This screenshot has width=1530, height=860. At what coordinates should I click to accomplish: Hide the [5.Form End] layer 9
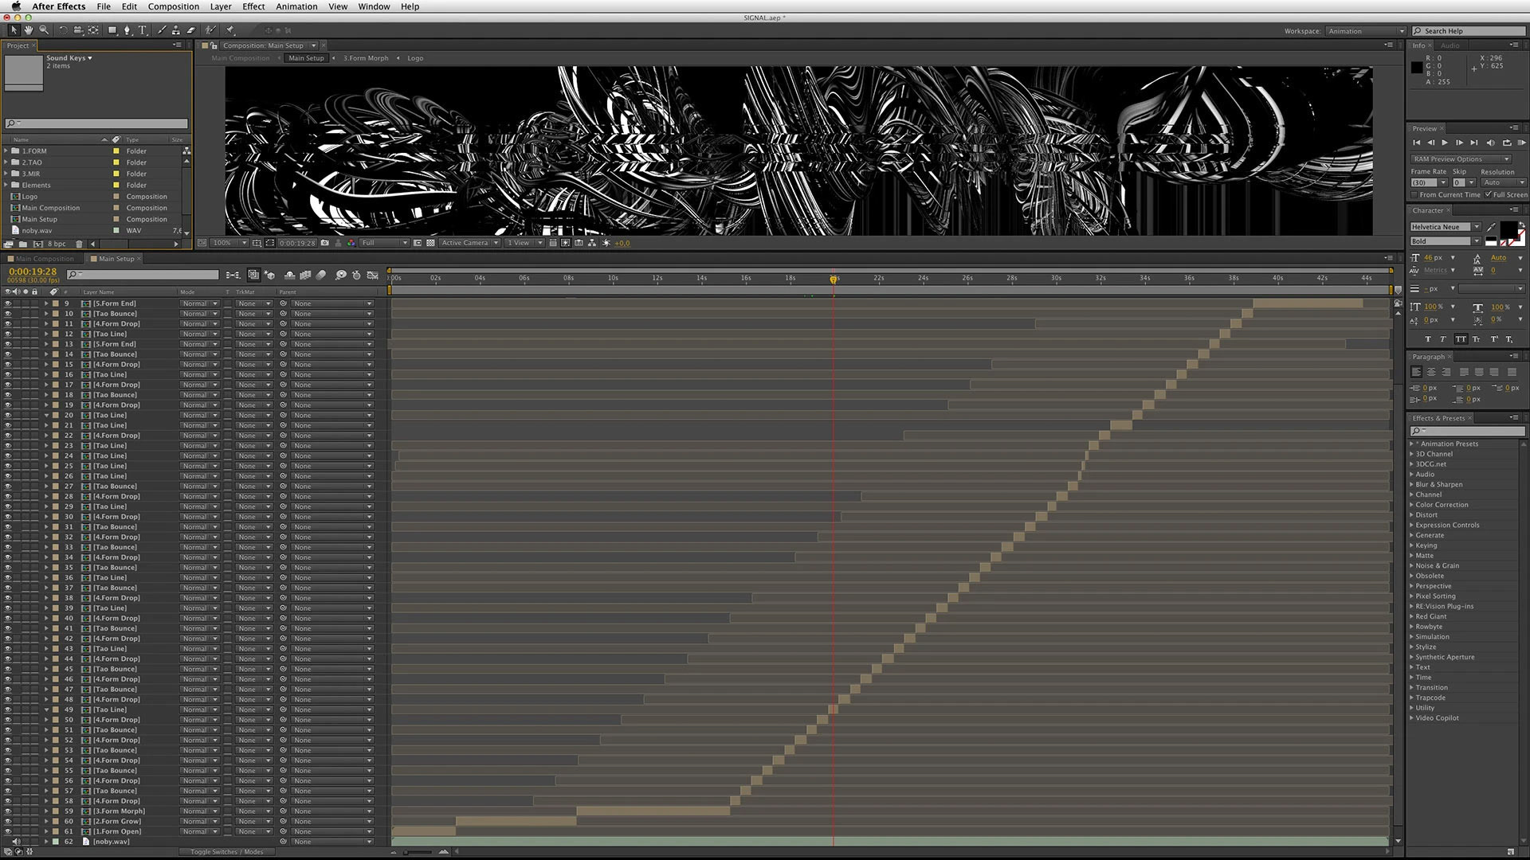(x=8, y=303)
